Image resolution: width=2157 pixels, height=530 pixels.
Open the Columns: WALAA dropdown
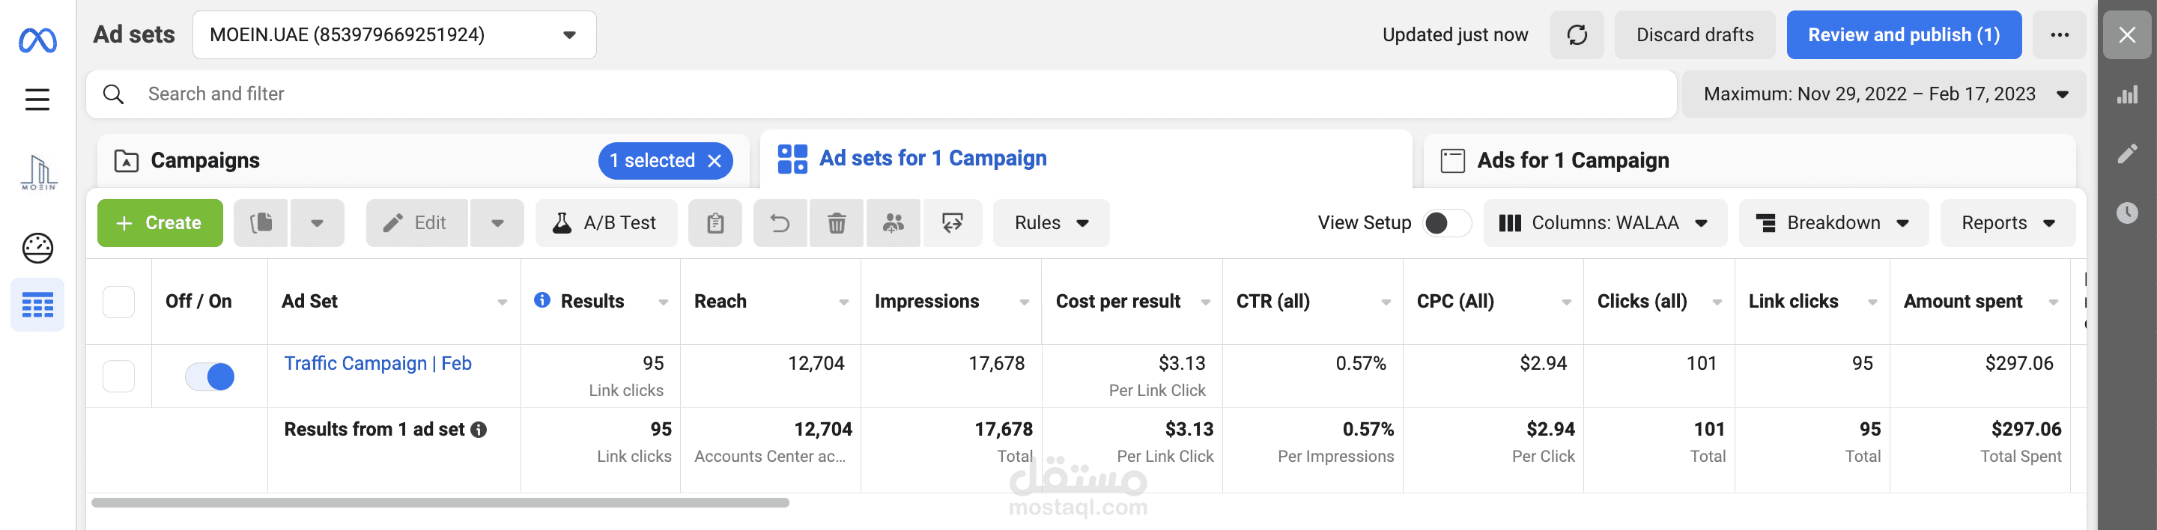1604,224
